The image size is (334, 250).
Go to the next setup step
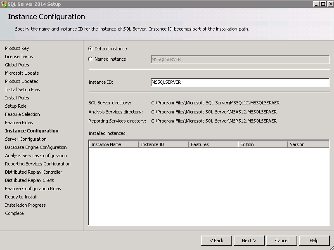tap(249, 241)
